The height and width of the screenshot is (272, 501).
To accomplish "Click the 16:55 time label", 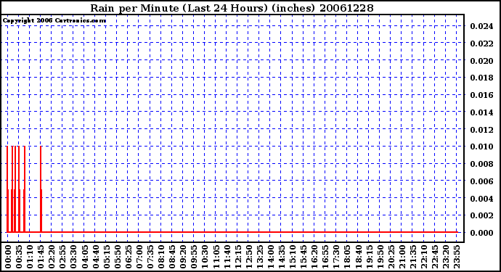I will click(x=325, y=257).
